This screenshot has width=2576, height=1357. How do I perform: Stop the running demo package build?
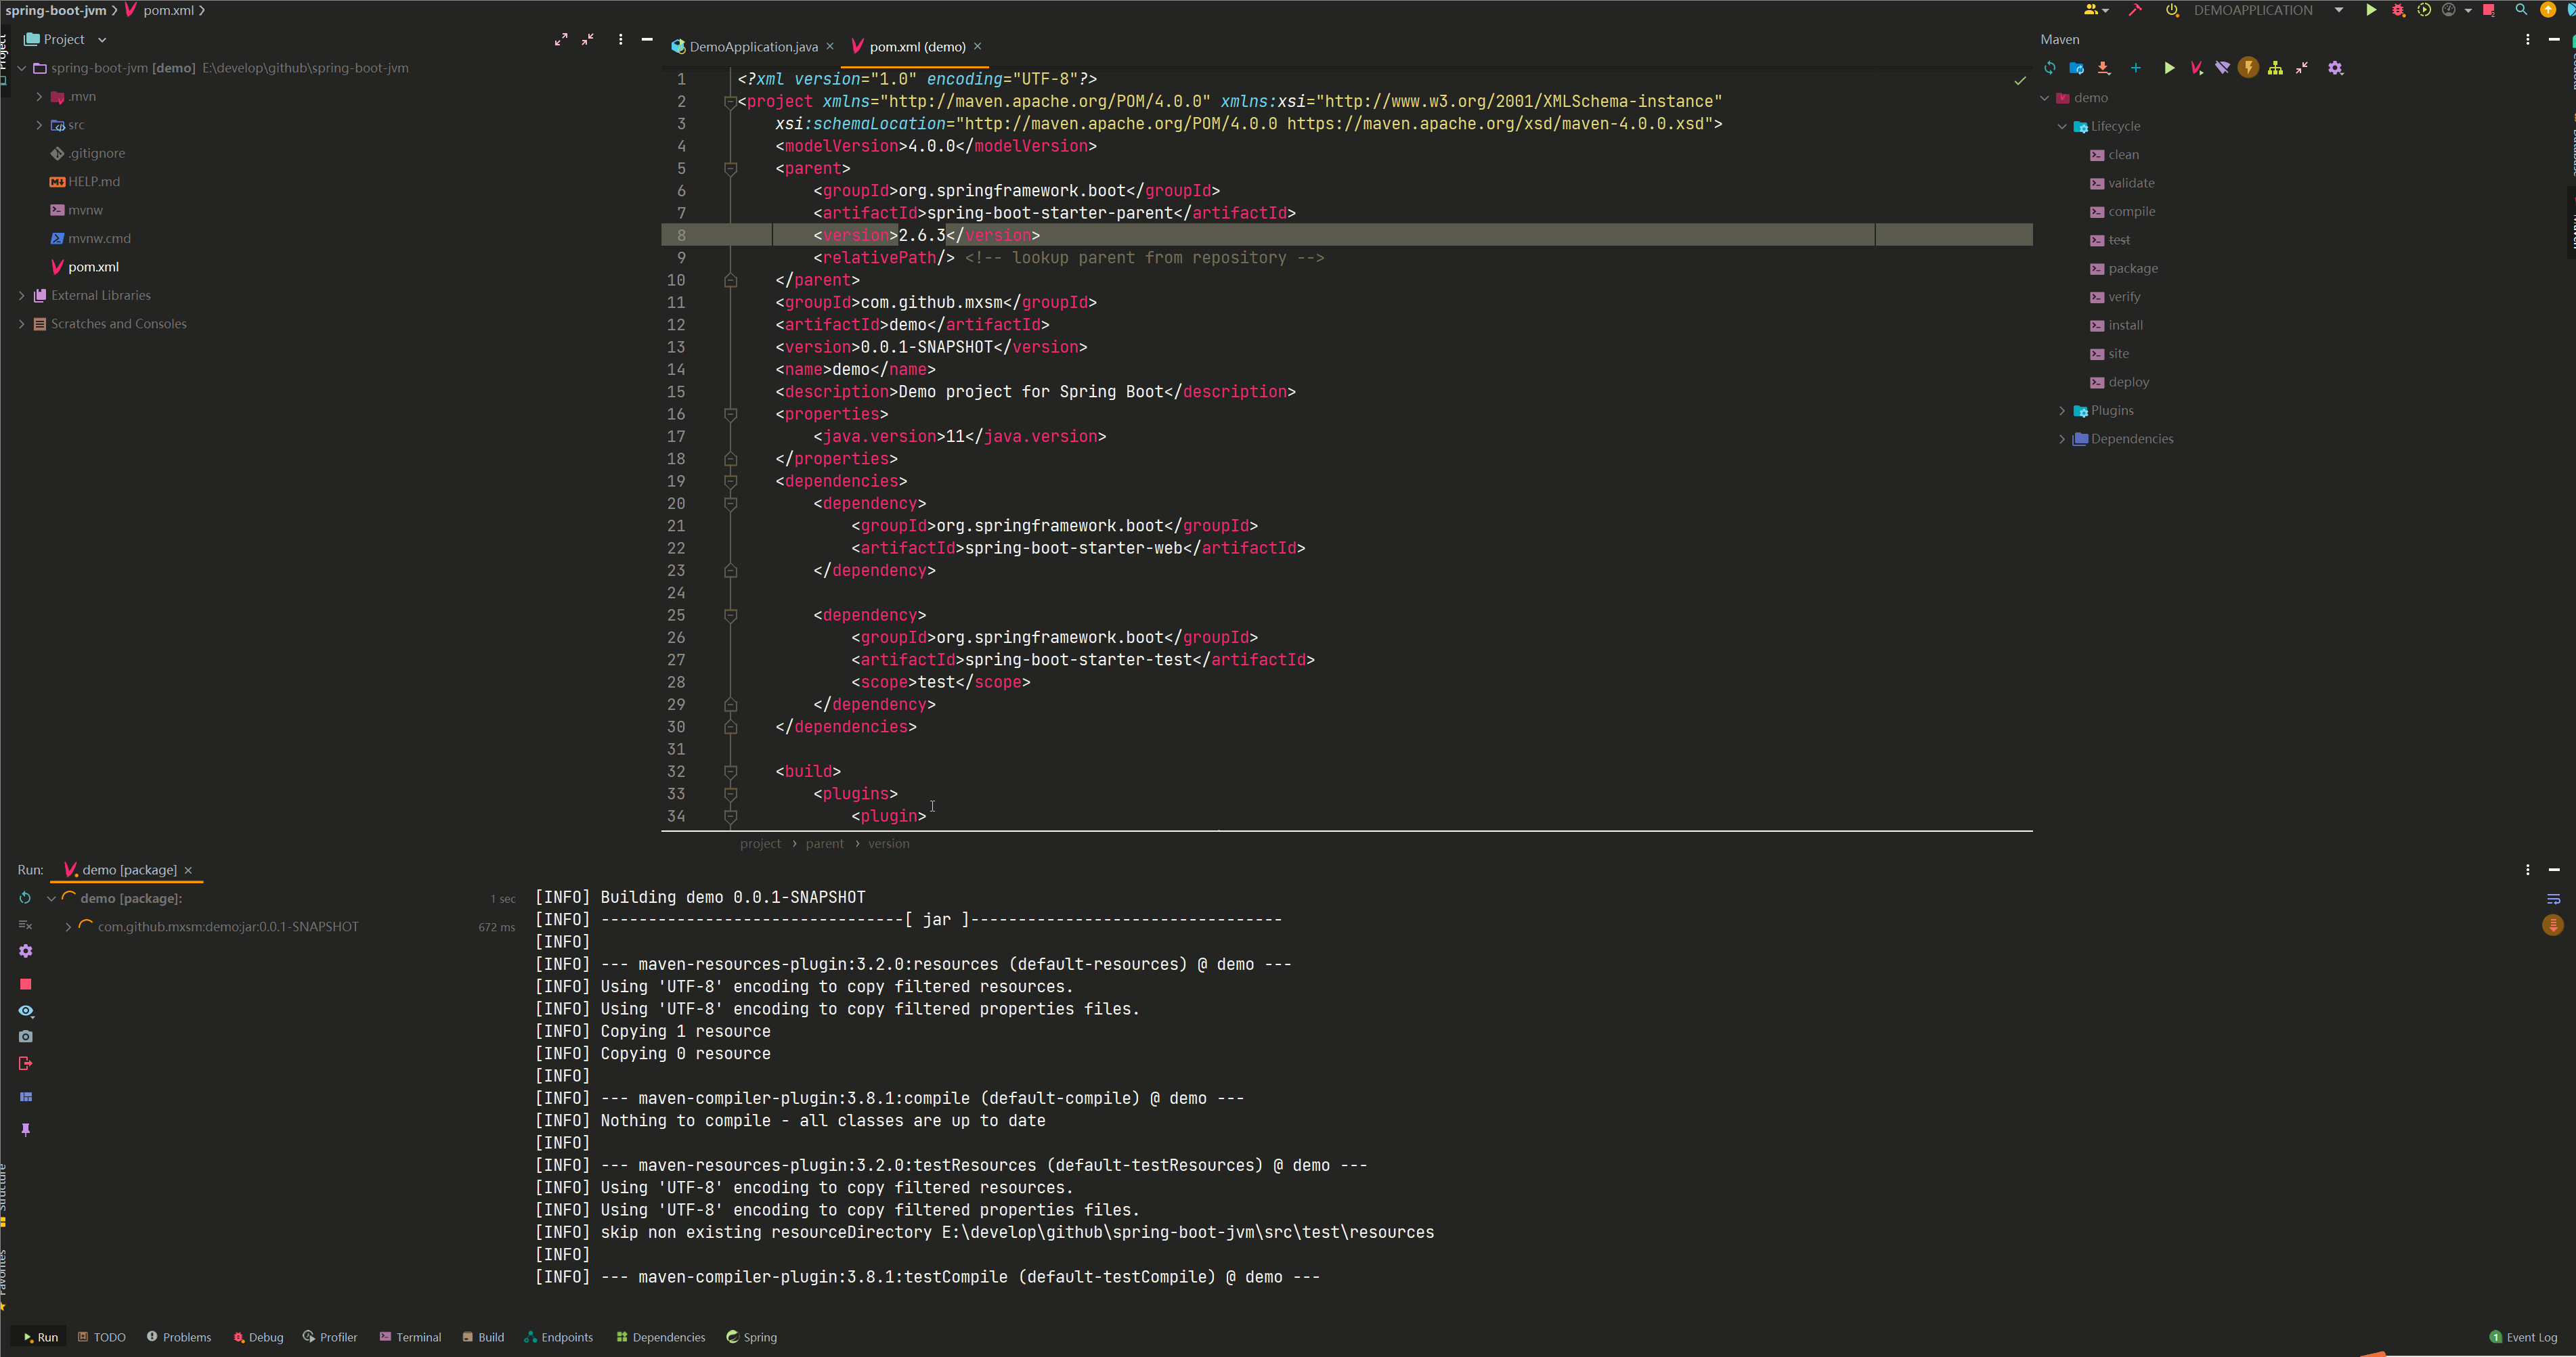tap(26, 984)
